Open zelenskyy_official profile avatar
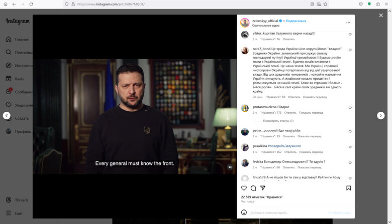392x224 pixels. 245,23
